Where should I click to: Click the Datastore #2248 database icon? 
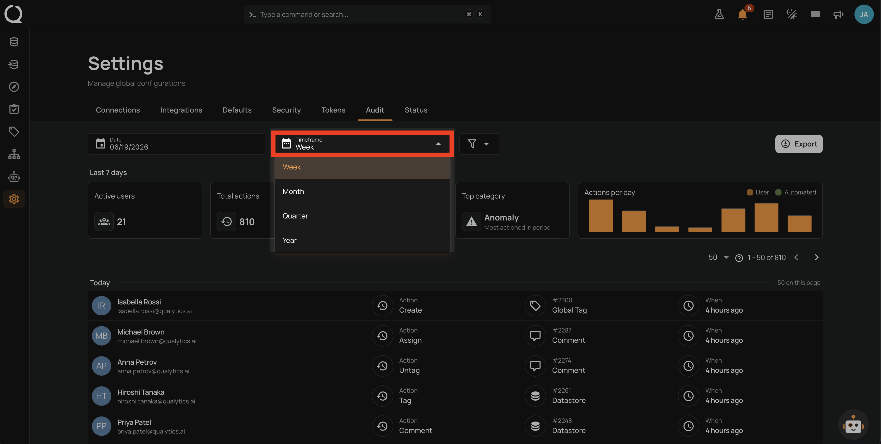535,426
